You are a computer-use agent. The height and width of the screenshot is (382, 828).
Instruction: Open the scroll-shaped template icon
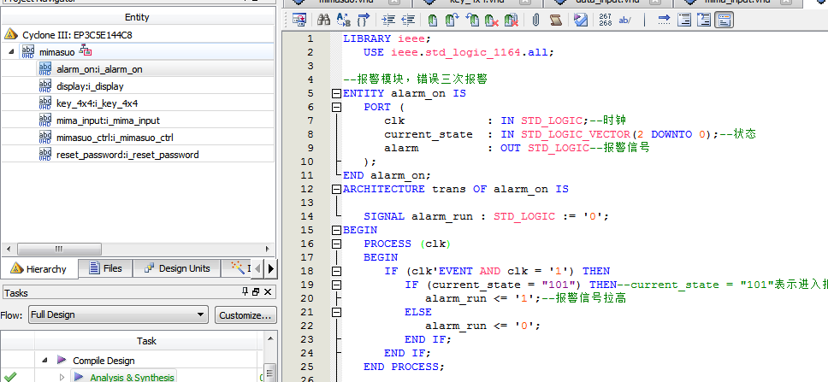pos(555,20)
